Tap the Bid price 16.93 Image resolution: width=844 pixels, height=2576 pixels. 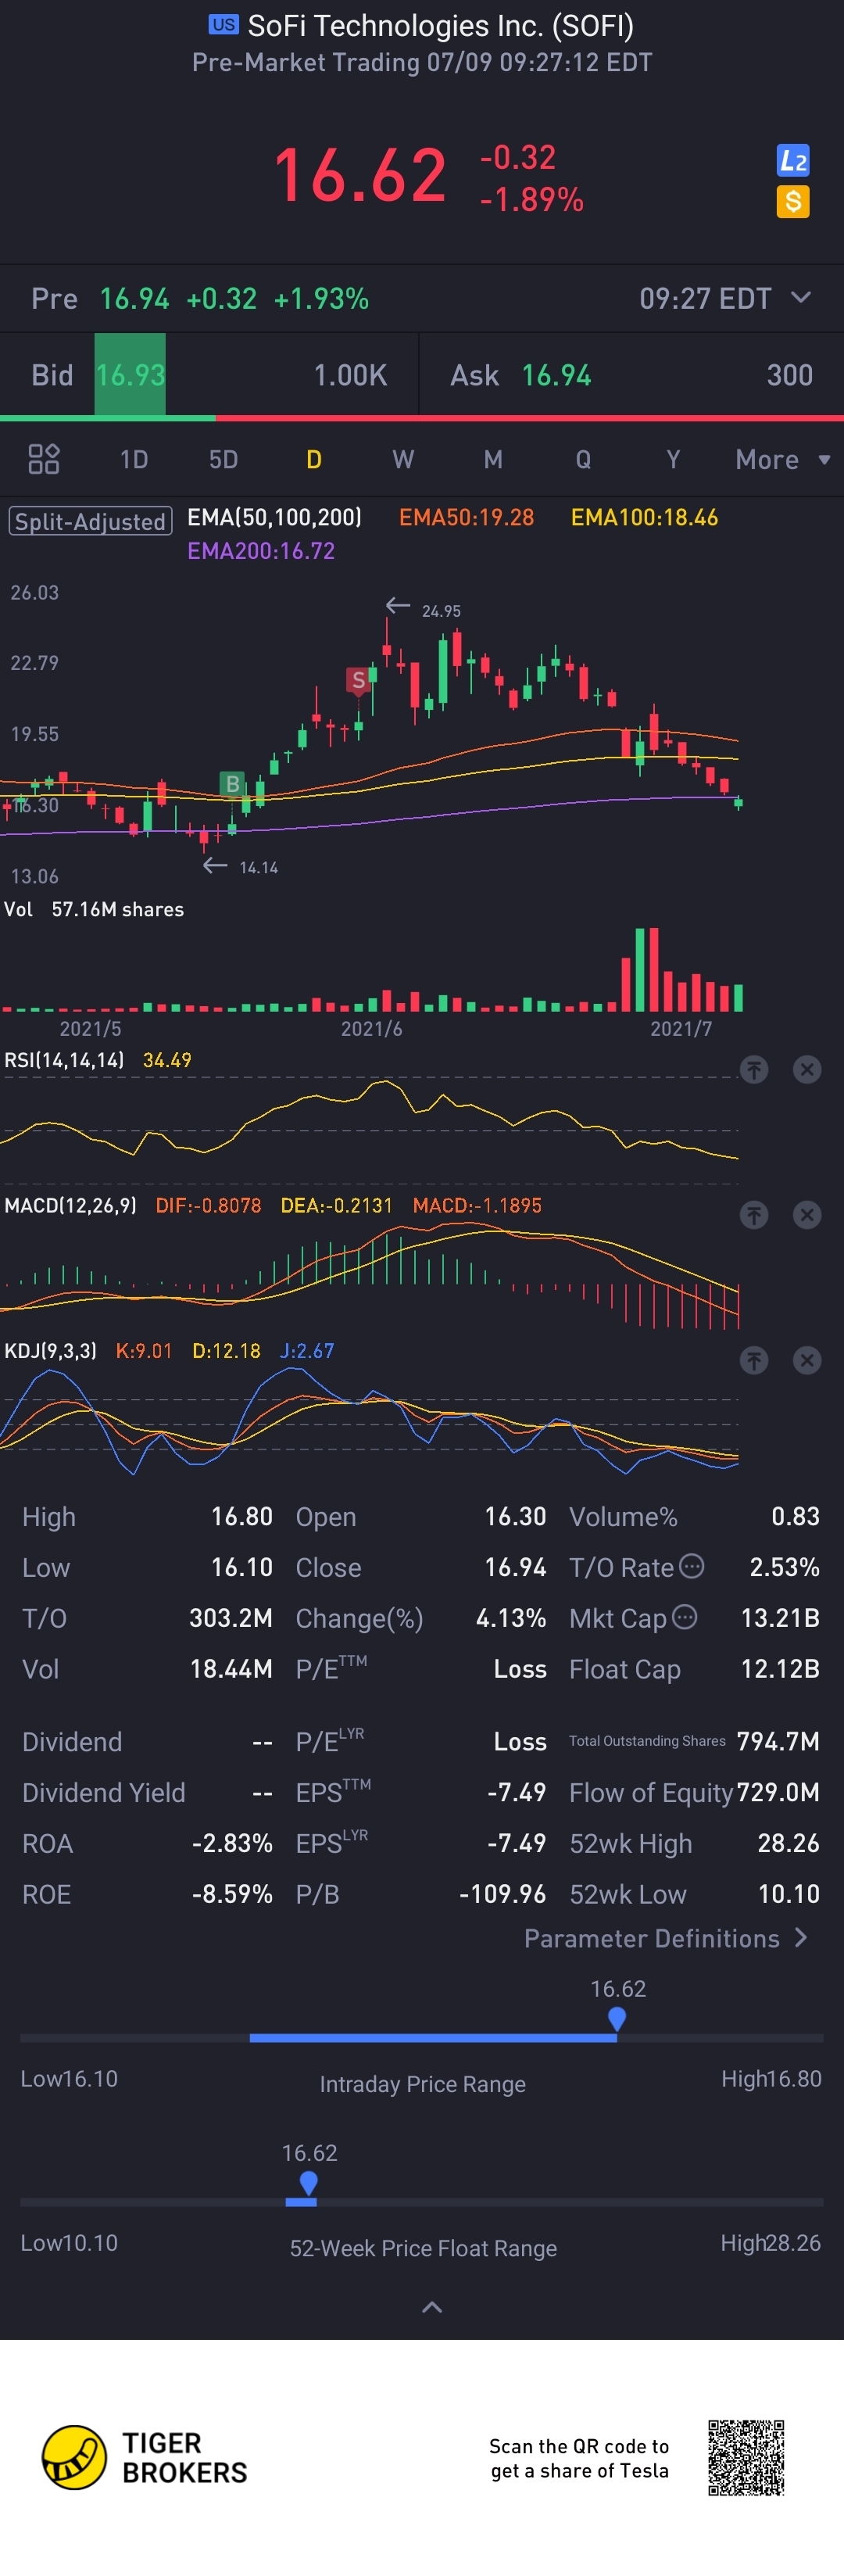pos(130,375)
